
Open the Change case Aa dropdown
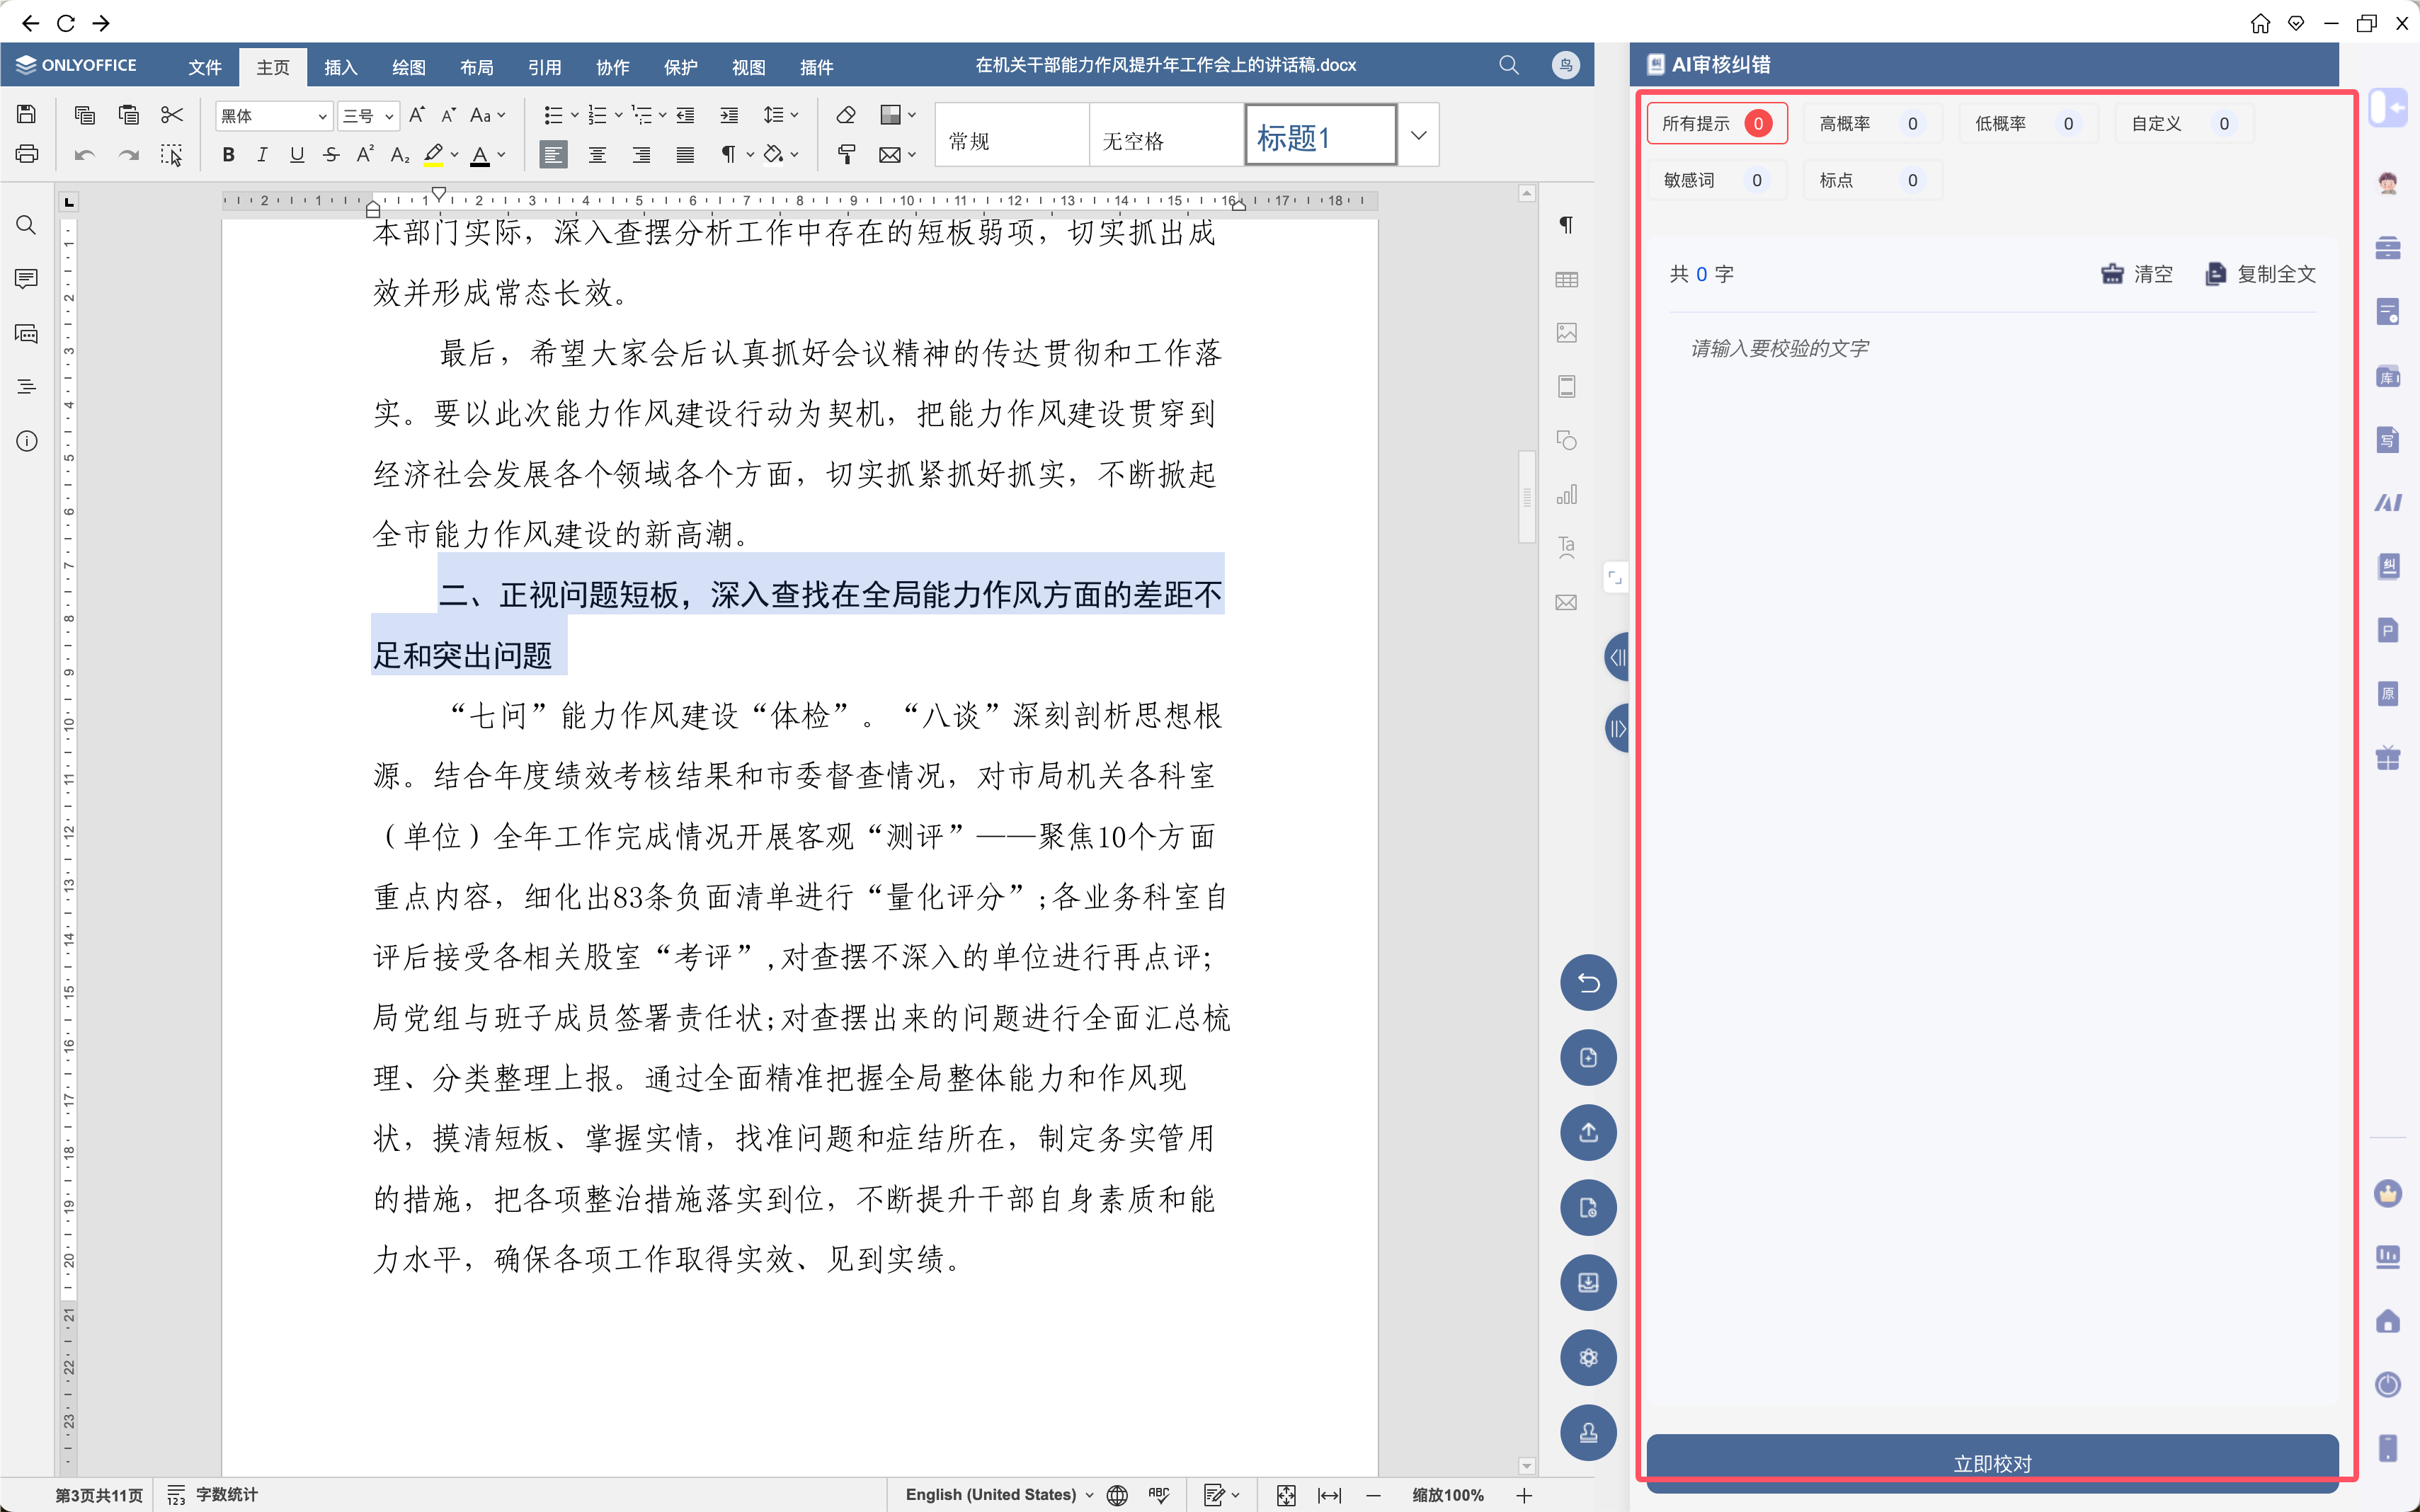pos(487,115)
